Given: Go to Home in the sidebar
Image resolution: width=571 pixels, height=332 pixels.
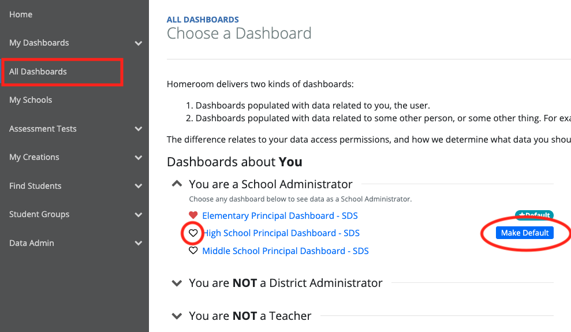Looking at the screenshot, I should pos(21,14).
